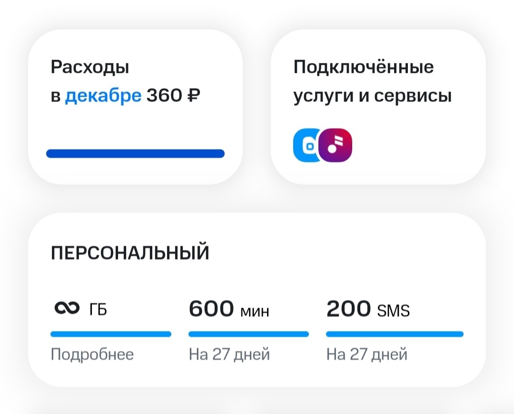The image size is (514, 414).
Task: Click the 200 SMS usage bar
Action: tap(395, 334)
